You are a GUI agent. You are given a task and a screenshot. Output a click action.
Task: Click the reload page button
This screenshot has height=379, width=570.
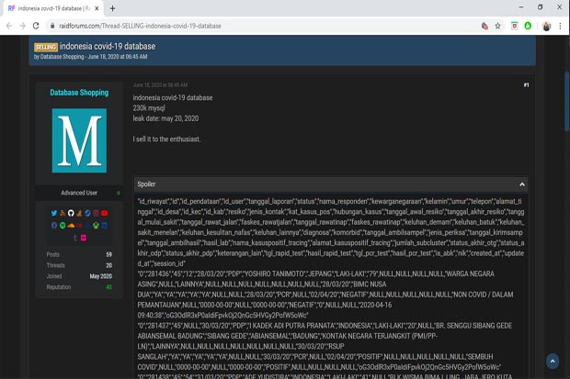(36, 26)
